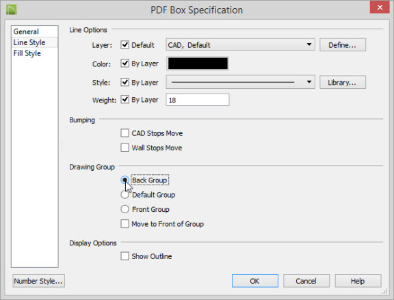Close the PDF Box Specification dialog
Viewport: 394px width, 300px height.
tap(380, 8)
